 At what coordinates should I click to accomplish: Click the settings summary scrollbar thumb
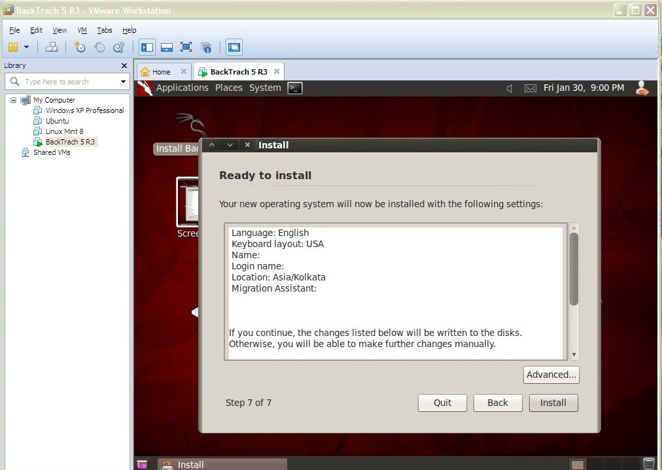point(573,268)
